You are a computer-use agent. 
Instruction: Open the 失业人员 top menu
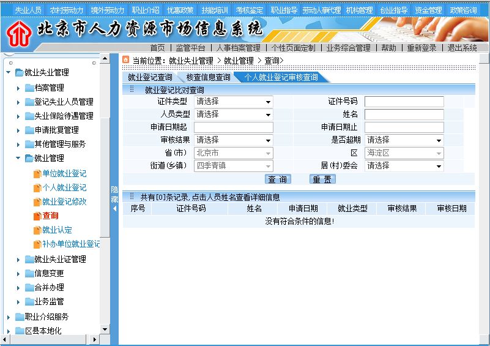pos(28,10)
